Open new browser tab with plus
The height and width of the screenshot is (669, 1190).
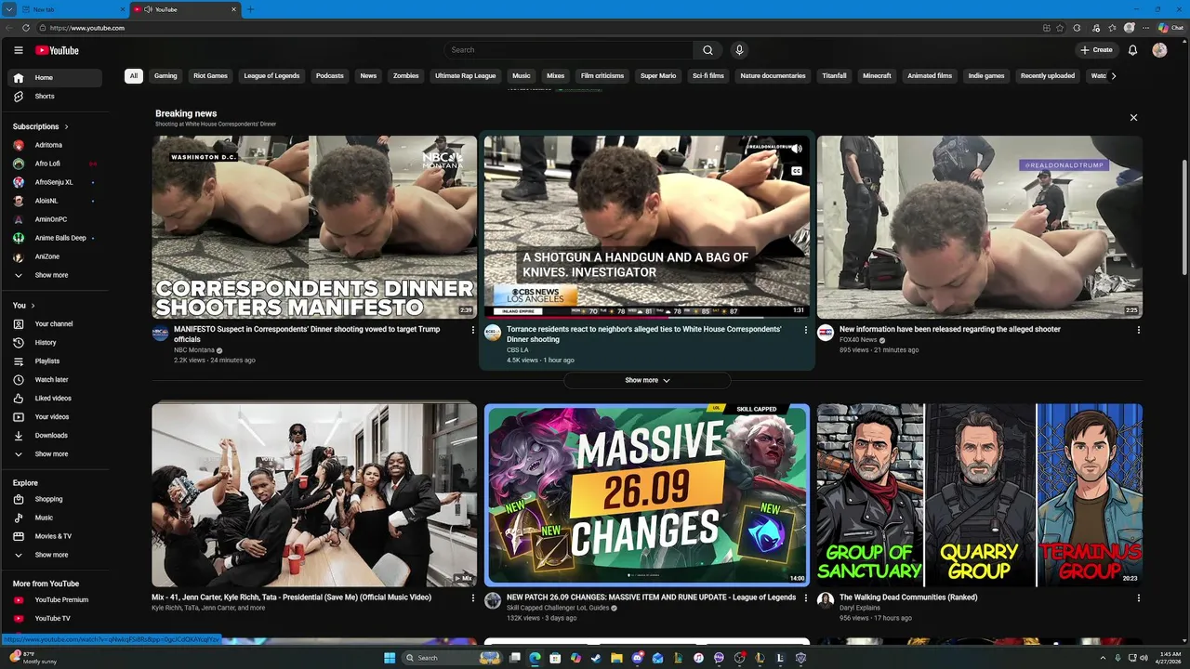tap(250, 9)
